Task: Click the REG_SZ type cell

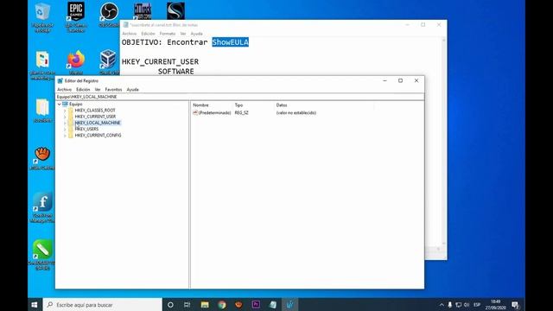Action: click(x=242, y=113)
